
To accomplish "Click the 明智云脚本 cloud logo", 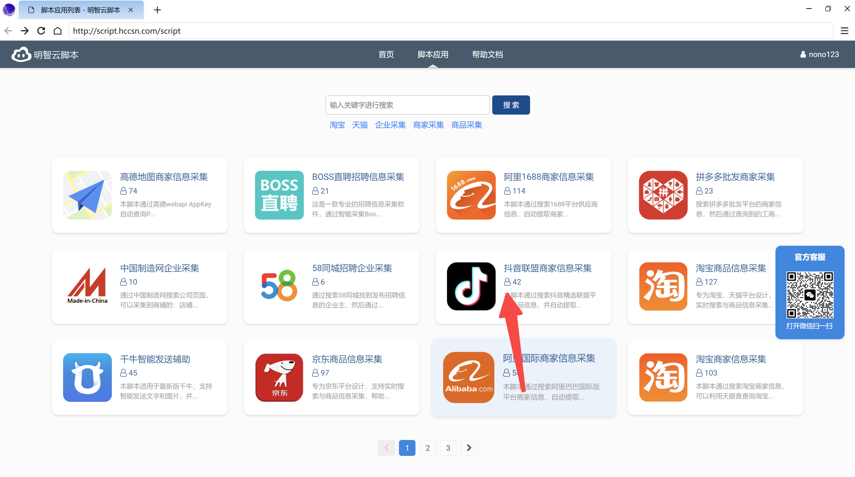I will coord(21,54).
